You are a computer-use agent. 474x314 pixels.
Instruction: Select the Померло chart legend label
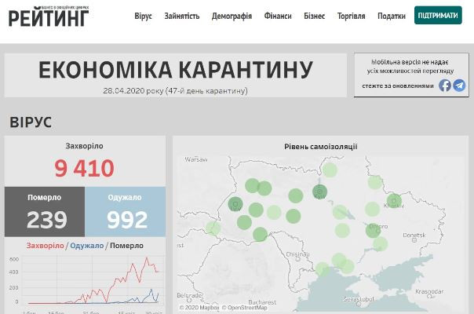pos(126,246)
